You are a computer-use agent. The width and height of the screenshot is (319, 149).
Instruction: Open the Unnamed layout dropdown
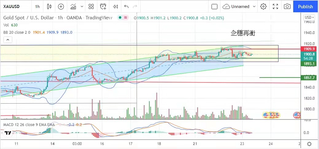tap(239, 6)
